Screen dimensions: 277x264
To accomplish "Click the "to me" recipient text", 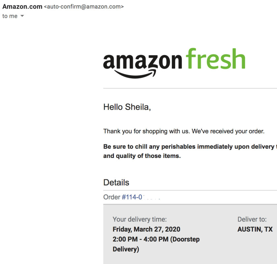I will click(10, 16).
